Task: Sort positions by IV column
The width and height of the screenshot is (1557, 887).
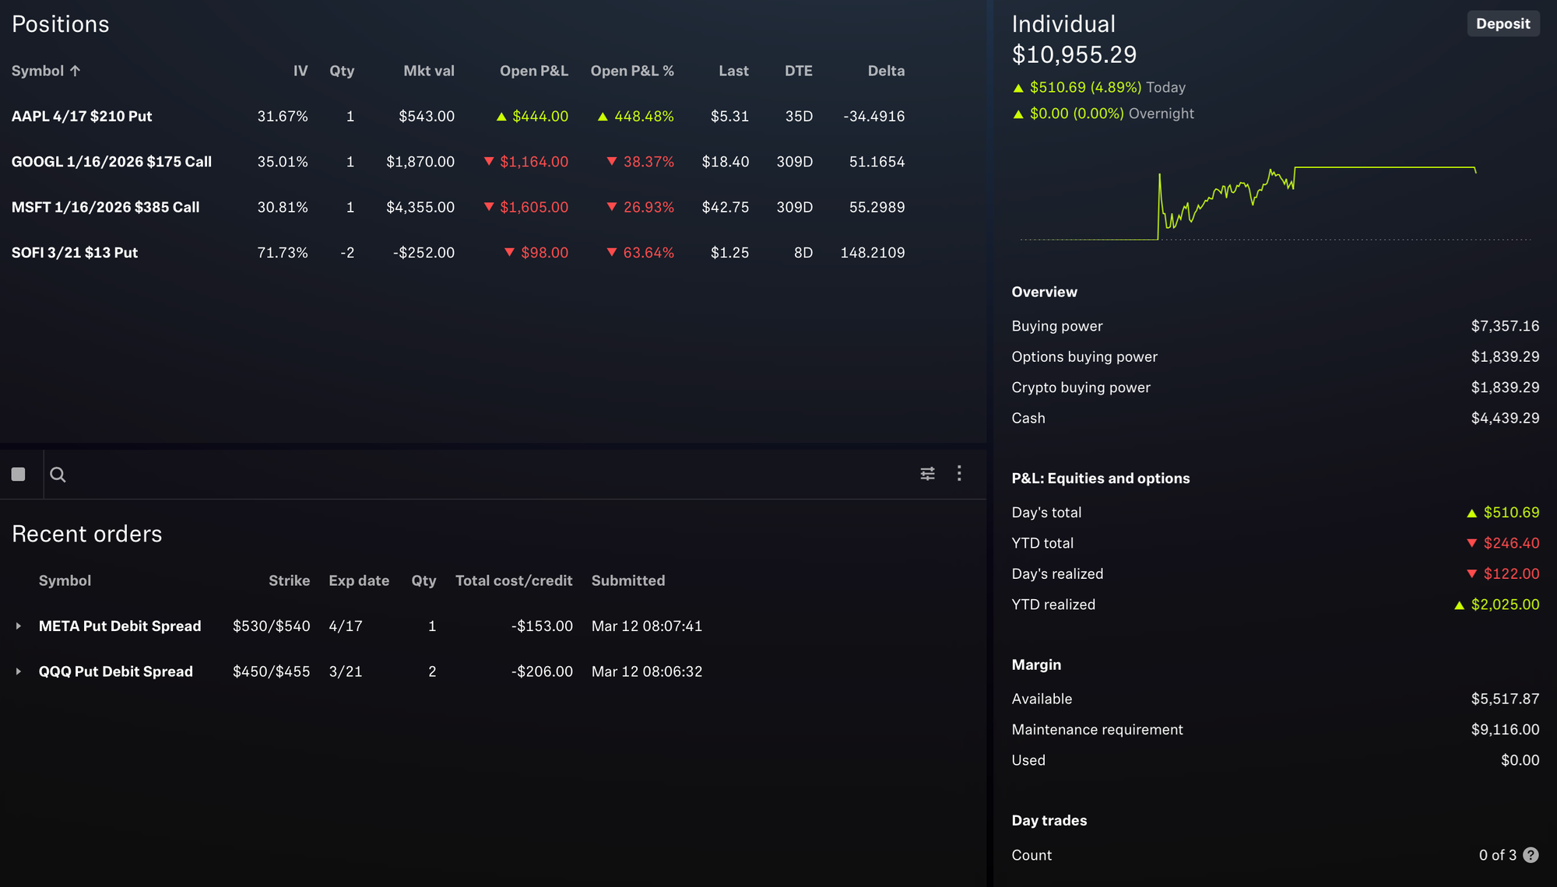Action: click(301, 71)
